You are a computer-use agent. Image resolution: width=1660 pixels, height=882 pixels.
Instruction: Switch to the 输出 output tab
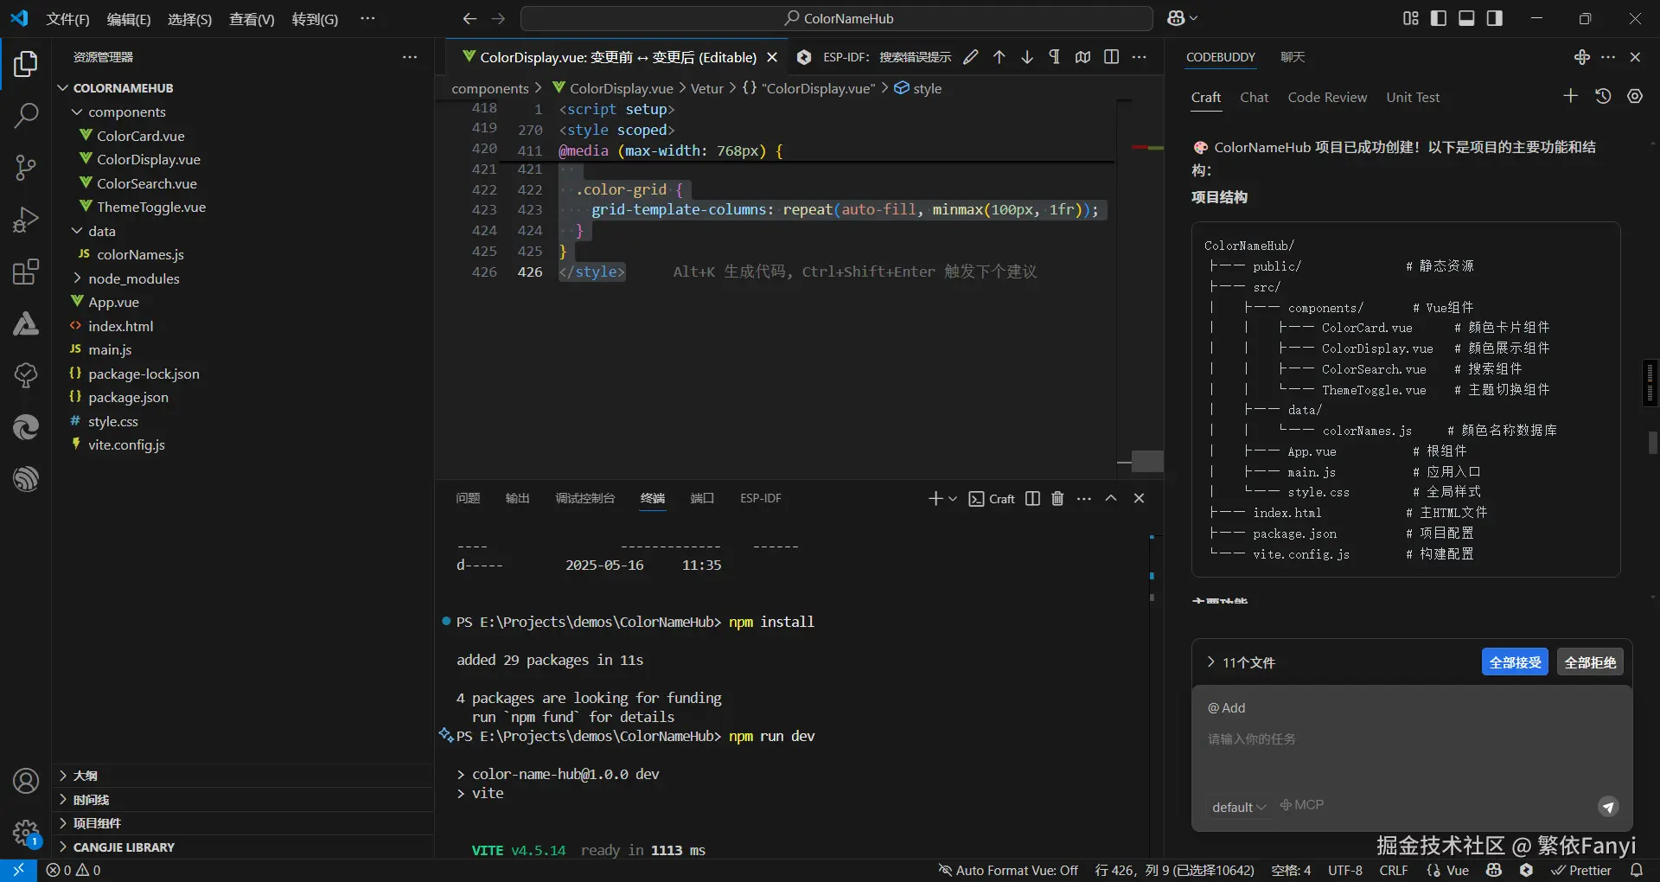(x=517, y=499)
